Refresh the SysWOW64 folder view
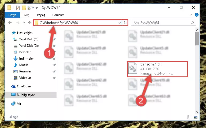The width and height of the screenshot is (206, 128). (x=125, y=23)
